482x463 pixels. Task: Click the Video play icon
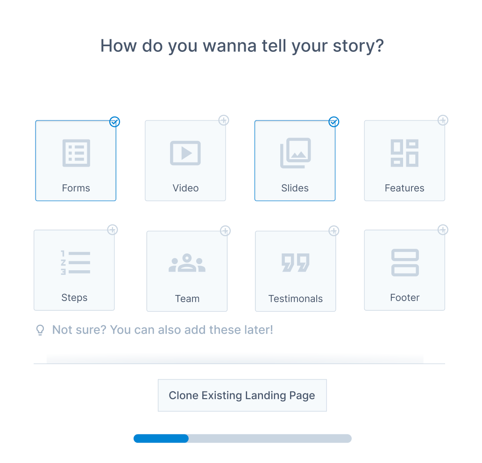[185, 153]
